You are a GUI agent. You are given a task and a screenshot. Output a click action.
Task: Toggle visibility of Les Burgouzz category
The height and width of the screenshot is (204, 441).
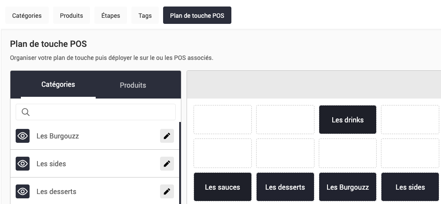[x=23, y=136]
